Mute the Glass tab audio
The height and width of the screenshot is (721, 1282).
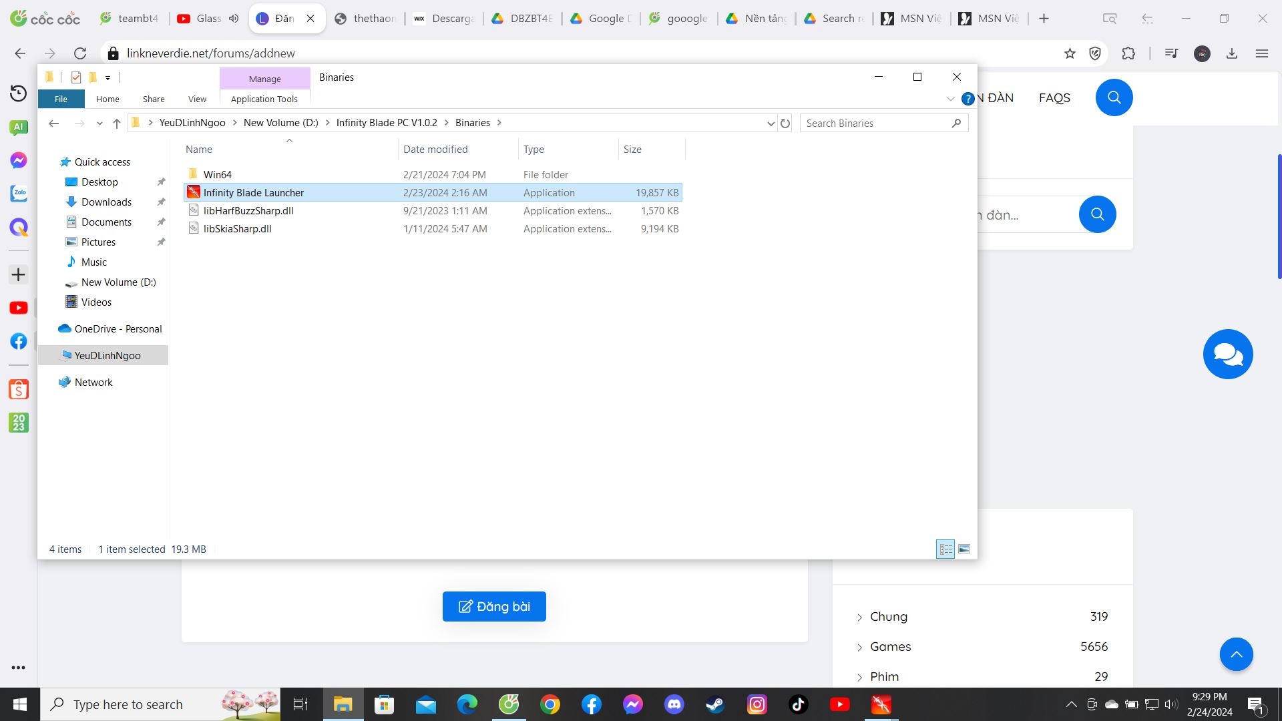click(233, 19)
